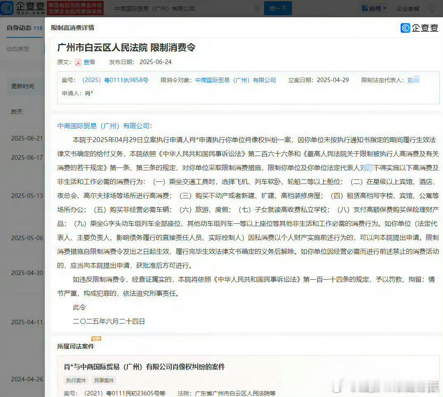
Task: Click the applicant 肖* text
Action: 89,93
